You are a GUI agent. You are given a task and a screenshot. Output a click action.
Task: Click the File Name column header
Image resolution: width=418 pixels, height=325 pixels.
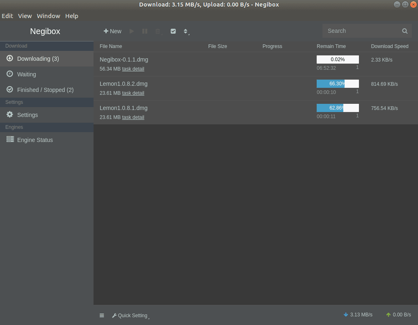[x=111, y=46]
